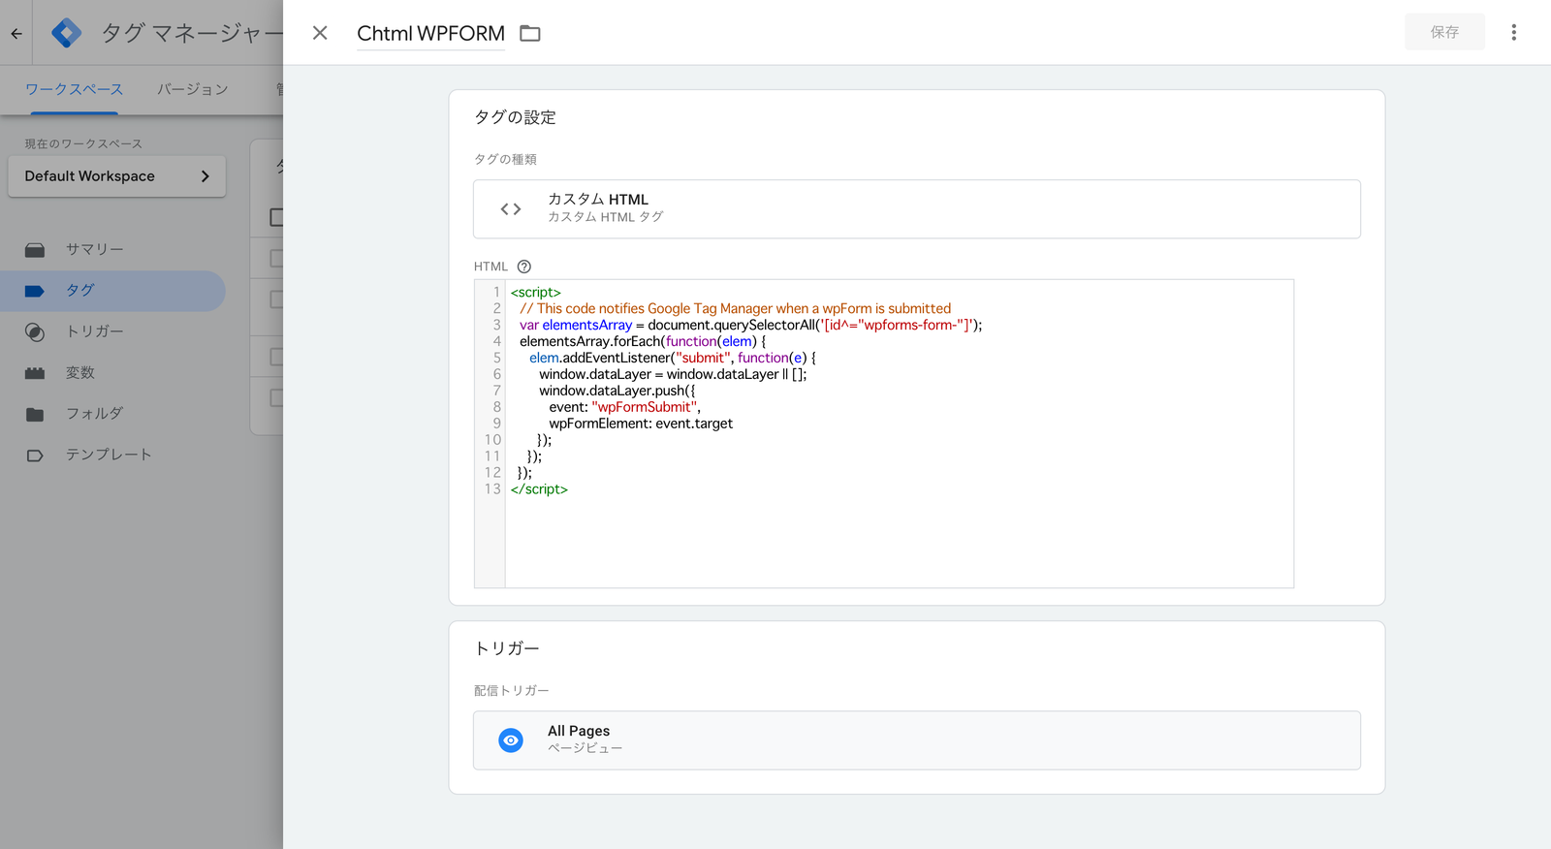Click the wpFormElement: event.target line
Image resolution: width=1551 pixels, height=849 pixels.
pyautogui.click(x=641, y=424)
